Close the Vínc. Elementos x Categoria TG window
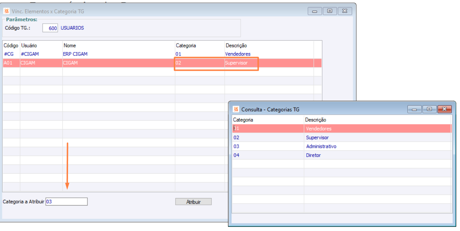 coord(345,11)
